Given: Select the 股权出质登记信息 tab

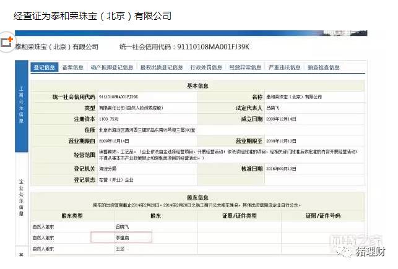Looking at the screenshot, I should pyautogui.click(x=162, y=67).
